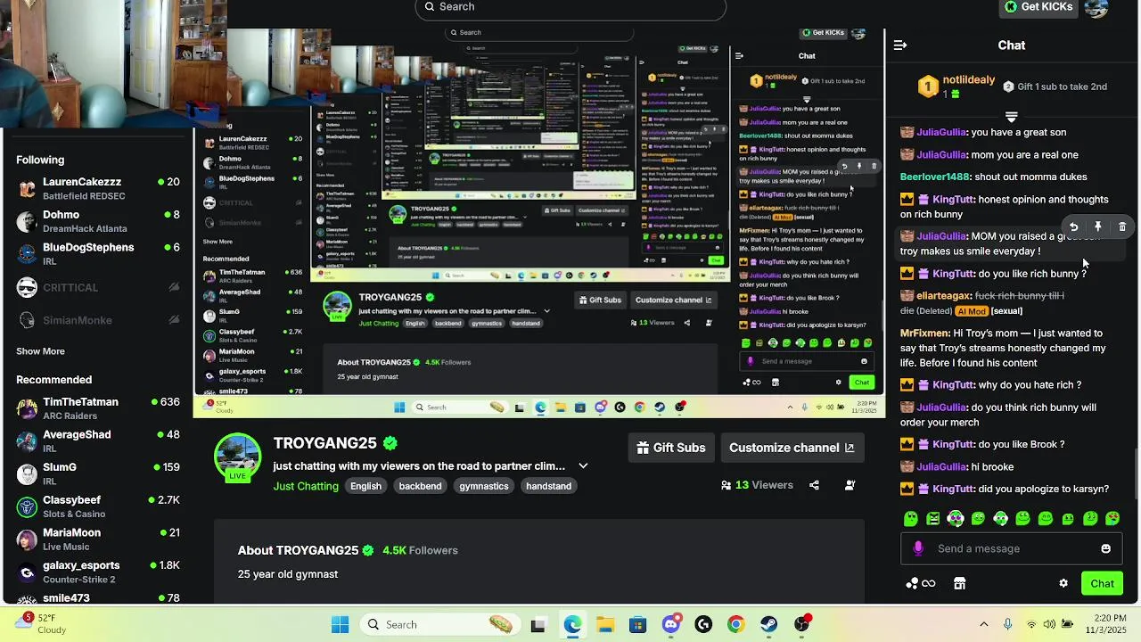Open the shop storefront icon below the message box
Screen dimensions: 1141x642
[959, 583]
